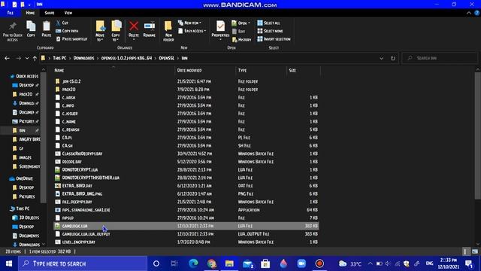
Task: Open Zoom from the taskbar
Action: tap(301, 263)
